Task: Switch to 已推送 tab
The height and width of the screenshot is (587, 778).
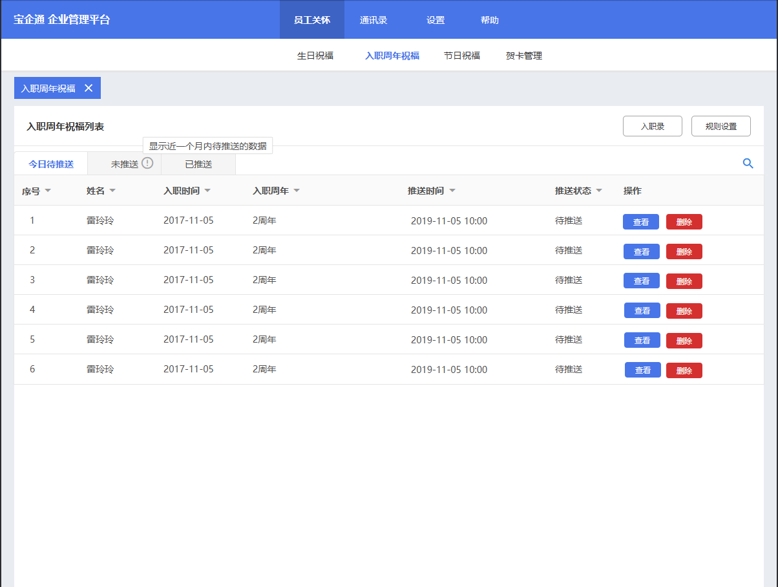Action: (x=198, y=164)
